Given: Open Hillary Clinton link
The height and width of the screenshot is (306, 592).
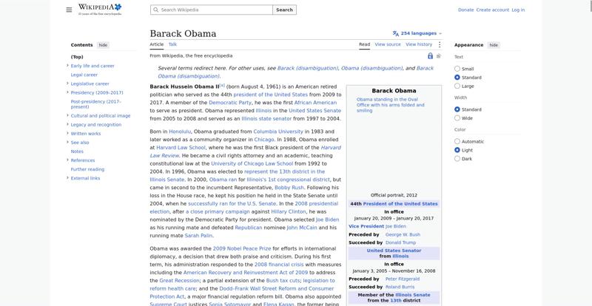Looking at the screenshot, I should click(x=289, y=211).
